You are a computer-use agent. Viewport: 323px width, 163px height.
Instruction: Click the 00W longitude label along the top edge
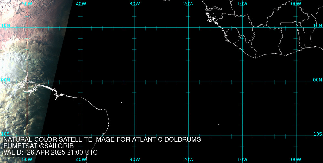coord(296,4)
